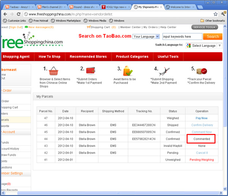Open the Other bookmarks folder
The width and height of the screenshot is (228, 196).
pyautogui.click(x=212, y=21)
